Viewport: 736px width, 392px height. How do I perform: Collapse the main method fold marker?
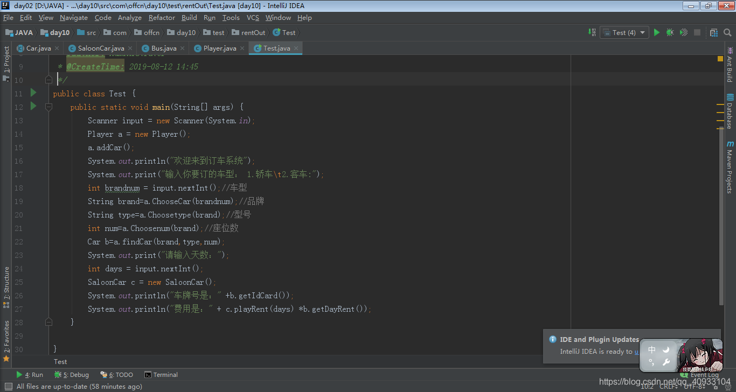[48, 107]
